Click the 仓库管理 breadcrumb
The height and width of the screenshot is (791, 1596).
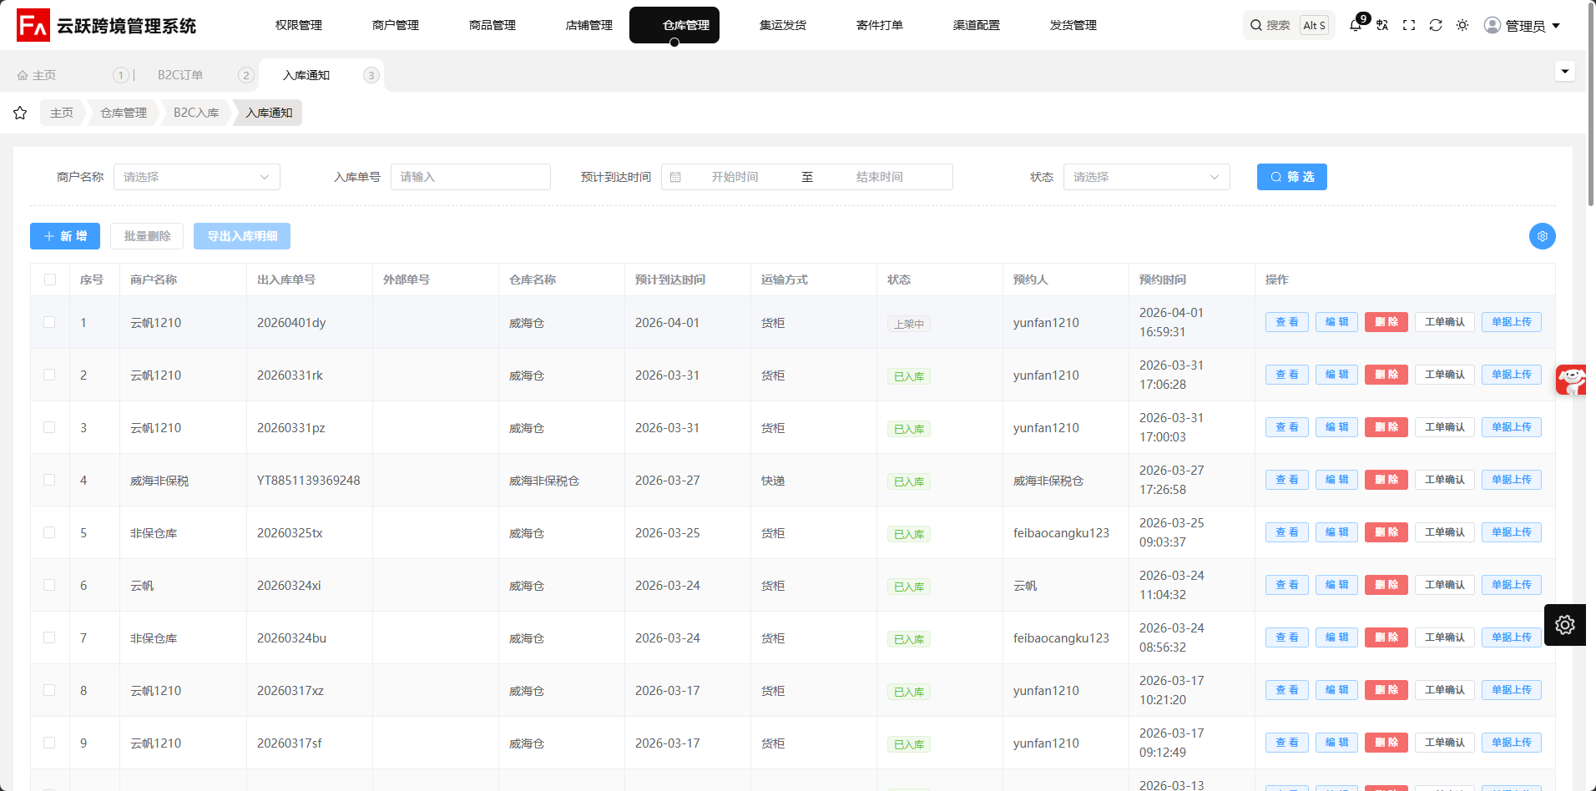[x=124, y=113]
